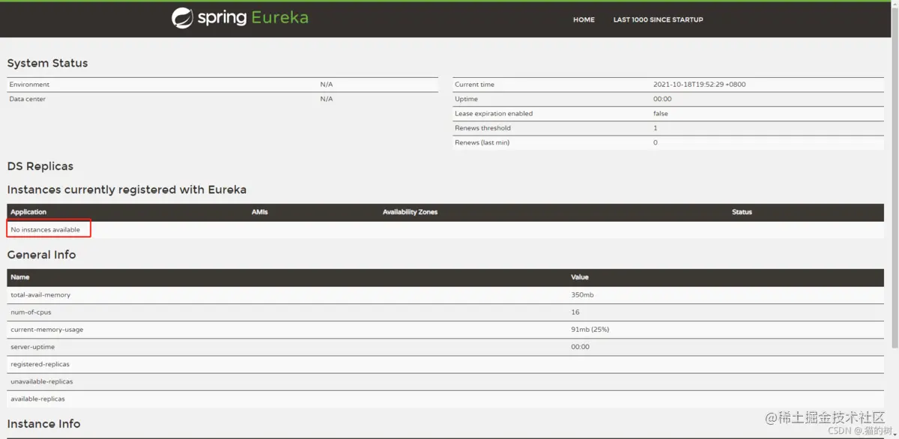Select the Lease expiration enabled label

click(x=494, y=114)
